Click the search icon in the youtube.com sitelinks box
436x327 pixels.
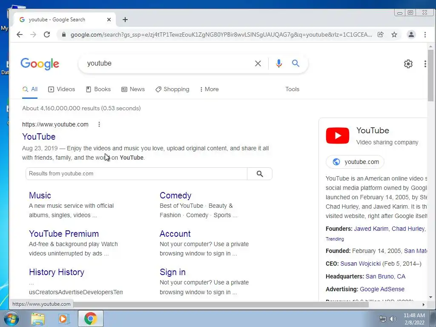(x=260, y=174)
